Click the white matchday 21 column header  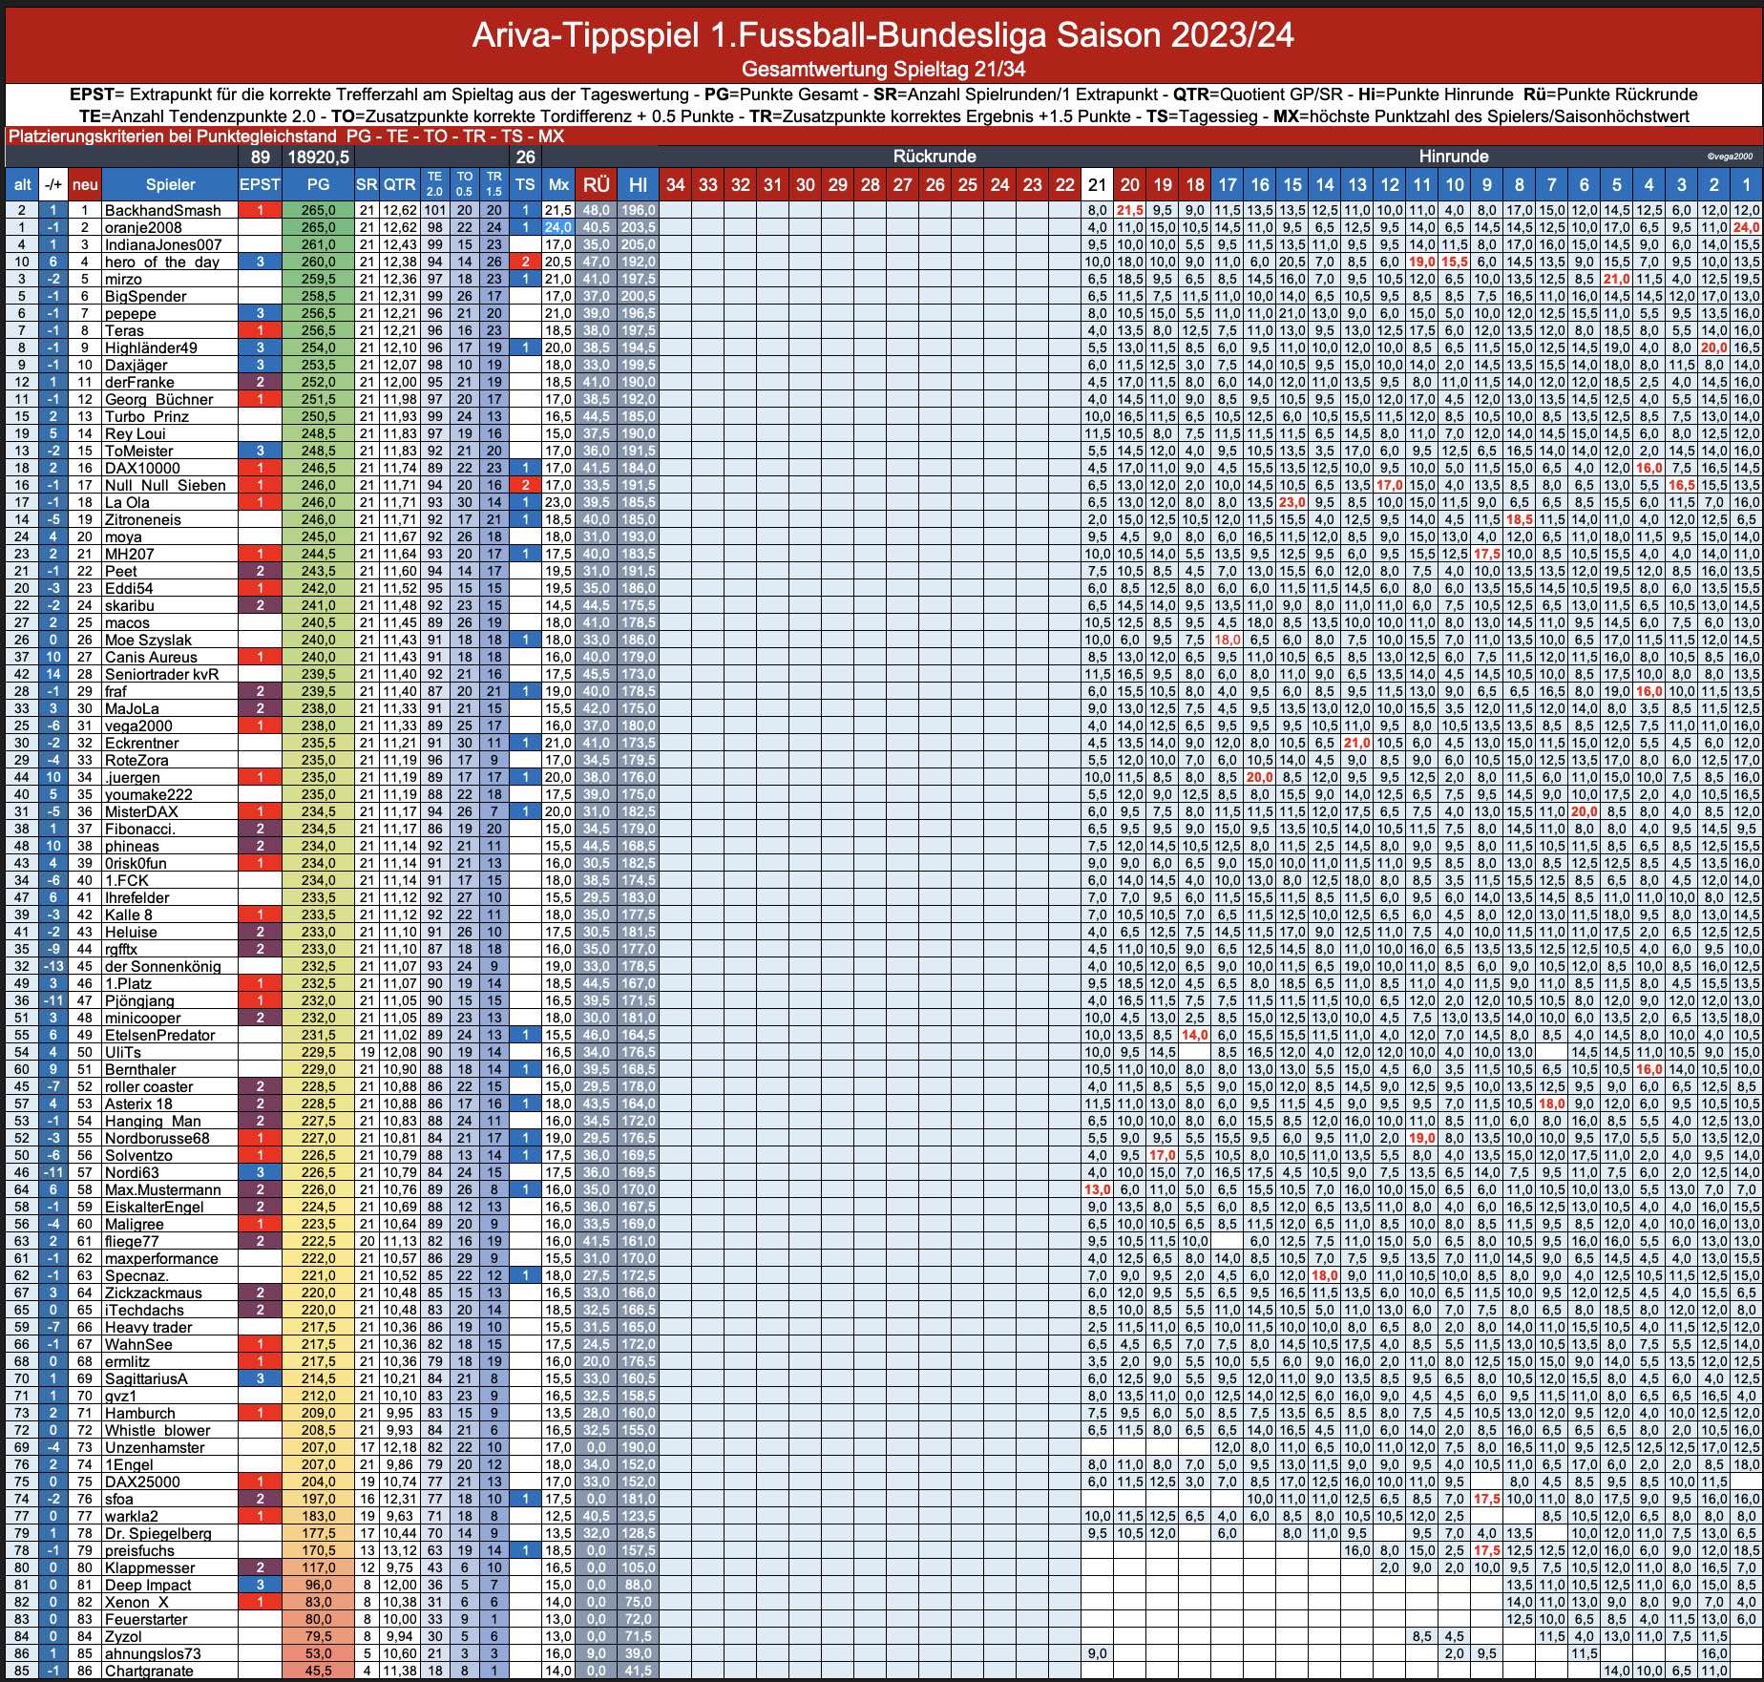pyautogui.click(x=1097, y=185)
